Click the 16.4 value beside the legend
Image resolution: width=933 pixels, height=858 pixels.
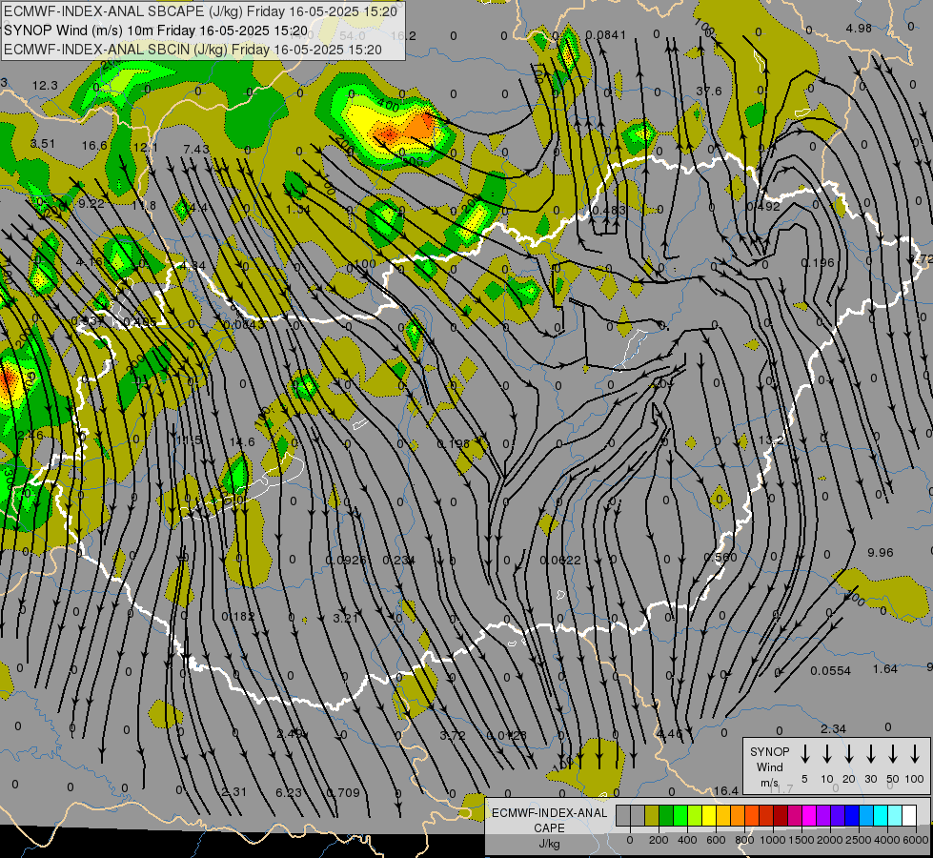(x=726, y=790)
